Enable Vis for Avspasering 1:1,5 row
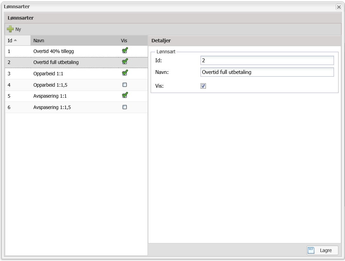Screen dimensions: 345x261 pos(125,107)
